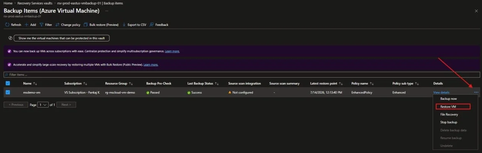Click the Copilot icon beside suggestion pill

pyautogui.click(x=10, y=38)
